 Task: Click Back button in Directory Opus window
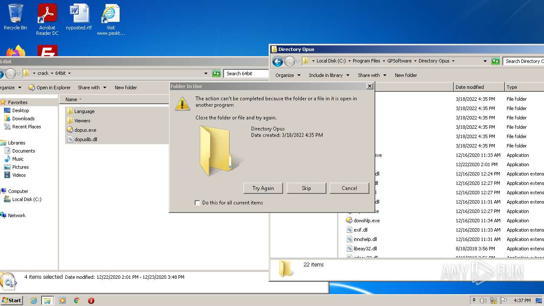tap(278, 61)
